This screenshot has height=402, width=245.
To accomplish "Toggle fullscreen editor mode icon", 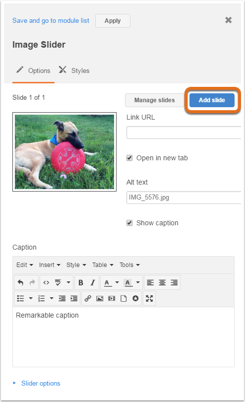I will (149, 298).
